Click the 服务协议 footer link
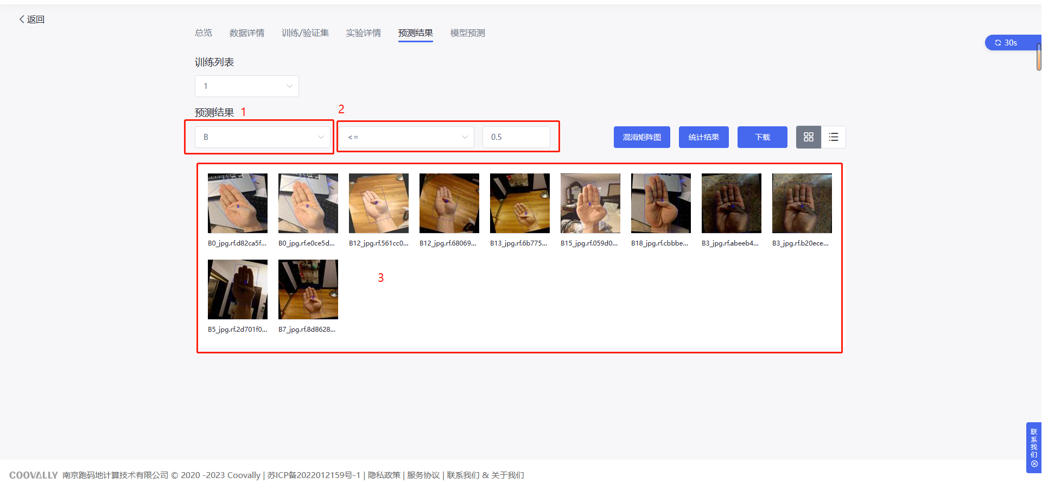The height and width of the screenshot is (490, 1042). coord(423,475)
